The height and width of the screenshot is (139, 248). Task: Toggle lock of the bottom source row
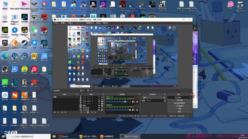[102, 110]
